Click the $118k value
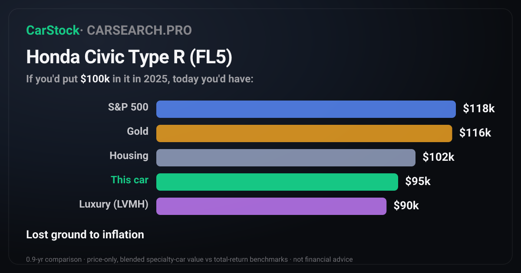This screenshot has height=273, width=521. (x=479, y=108)
